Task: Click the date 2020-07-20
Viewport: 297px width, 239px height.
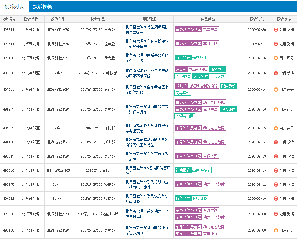Action: (257, 30)
